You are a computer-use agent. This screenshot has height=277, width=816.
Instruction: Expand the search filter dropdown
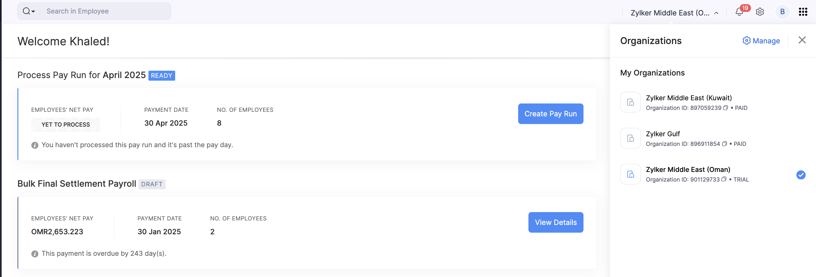point(29,12)
